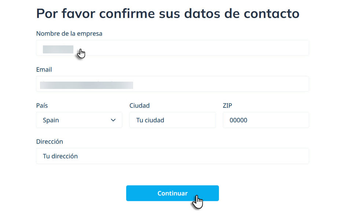The height and width of the screenshot is (224, 347).
Task: Click the Dirección label text
Action: pyautogui.click(x=50, y=141)
